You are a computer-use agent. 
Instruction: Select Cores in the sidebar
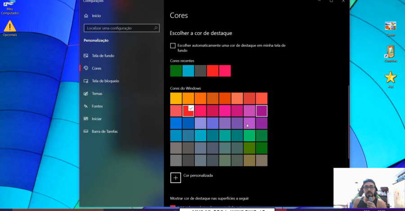[x=97, y=68]
